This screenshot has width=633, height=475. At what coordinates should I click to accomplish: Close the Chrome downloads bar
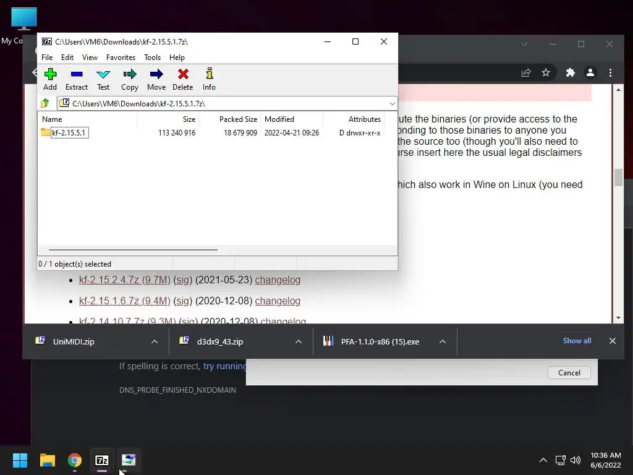tap(613, 341)
